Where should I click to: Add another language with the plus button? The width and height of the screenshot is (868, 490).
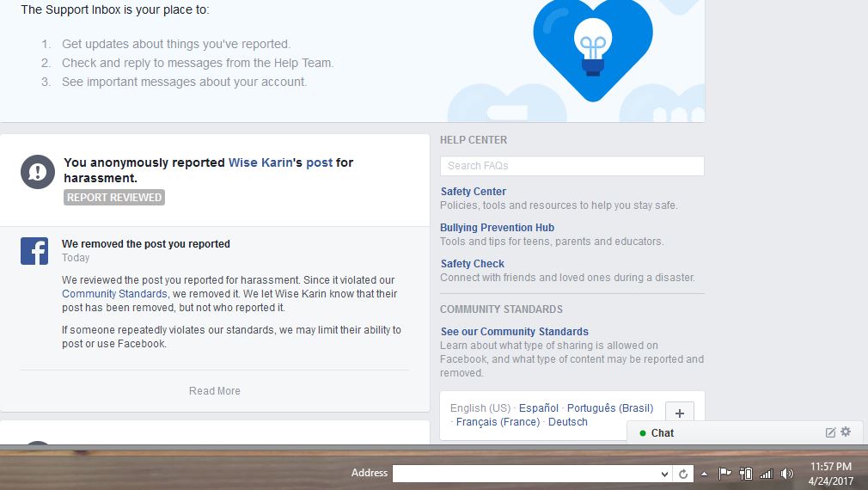pos(679,413)
